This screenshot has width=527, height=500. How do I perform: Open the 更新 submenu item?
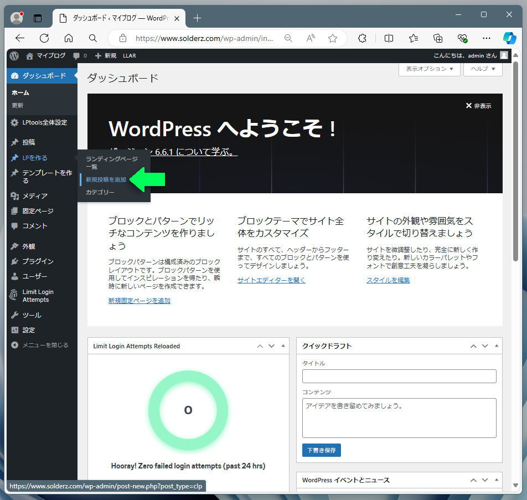click(x=18, y=106)
